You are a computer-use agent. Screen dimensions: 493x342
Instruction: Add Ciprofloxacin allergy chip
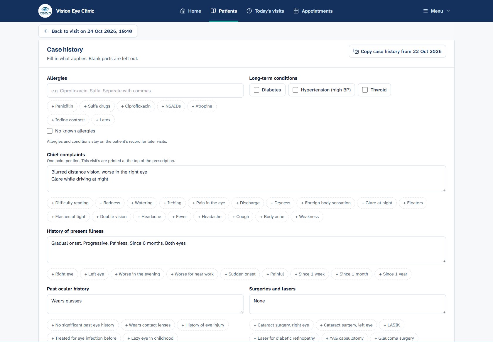point(136,106)
